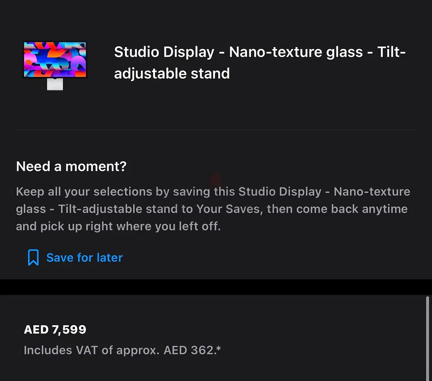Click the black separator bar above the price
Viewport: 432px width, 381px height.
coord(216,287)
